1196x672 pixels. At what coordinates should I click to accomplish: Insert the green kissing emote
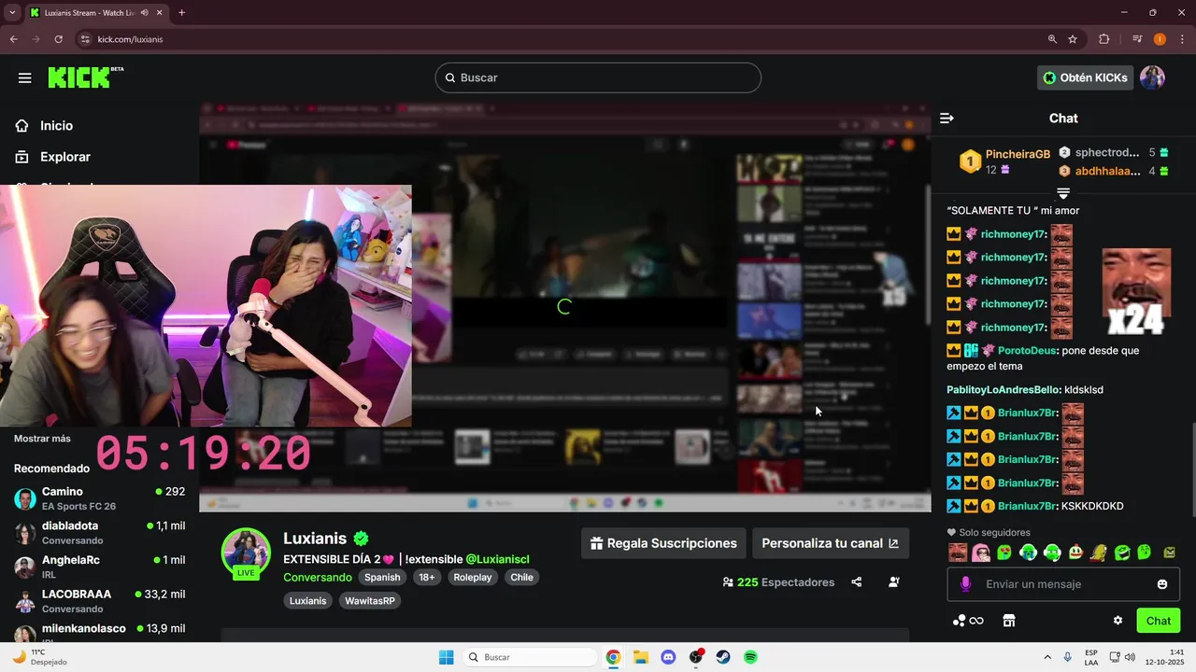pos(1145,553)
